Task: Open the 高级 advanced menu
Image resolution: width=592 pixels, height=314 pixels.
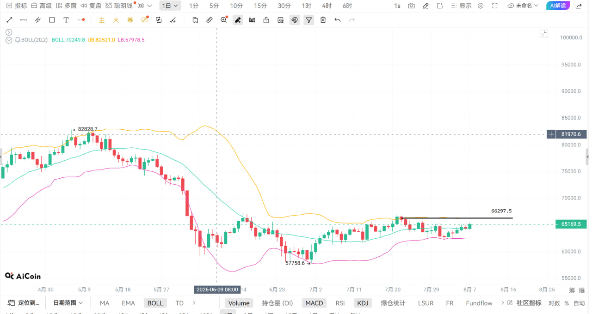Action: click(x=41, y=6)
